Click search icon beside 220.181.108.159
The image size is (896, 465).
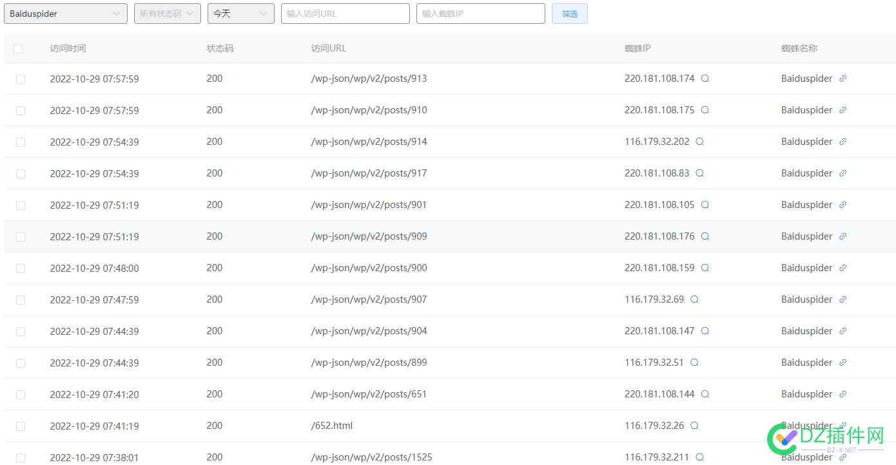pos(705,268)
